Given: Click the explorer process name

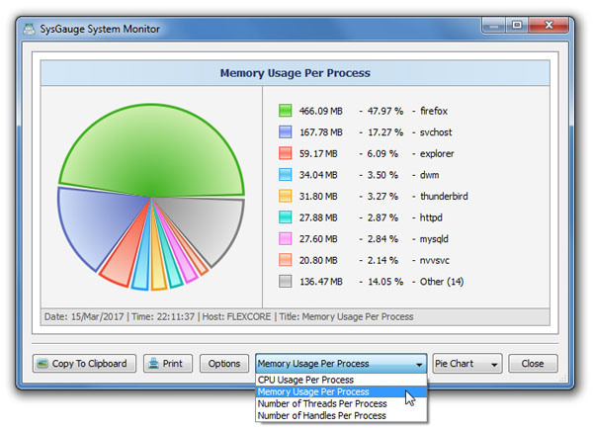Looking at the screenshot, I should point(437,153).
